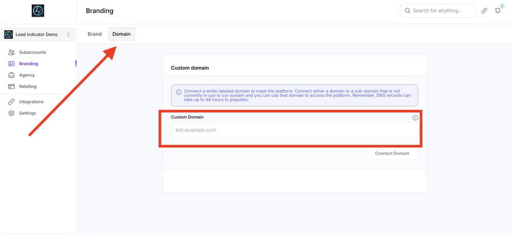Image resolution: width=512 pixels, height=236 pixels.
Task: Open the Rebilling sidebar item
Action: click(28, 86)
